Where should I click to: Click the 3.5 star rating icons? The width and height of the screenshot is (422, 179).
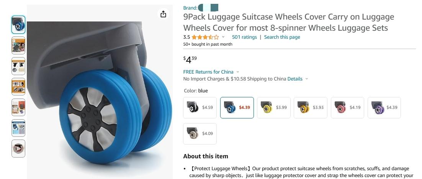pyautogui.click(x=205, y=37)
